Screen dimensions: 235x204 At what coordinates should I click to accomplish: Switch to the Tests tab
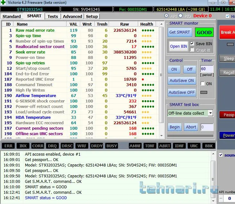53,16
